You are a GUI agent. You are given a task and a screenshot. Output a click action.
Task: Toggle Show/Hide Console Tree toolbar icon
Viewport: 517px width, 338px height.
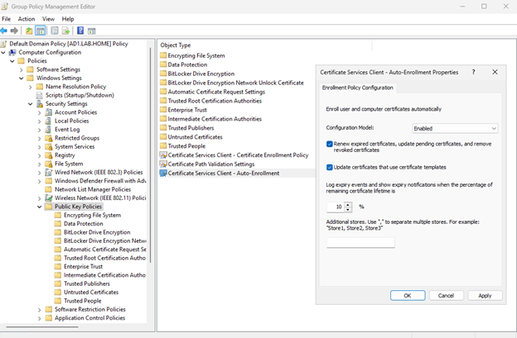pos(41,31)
